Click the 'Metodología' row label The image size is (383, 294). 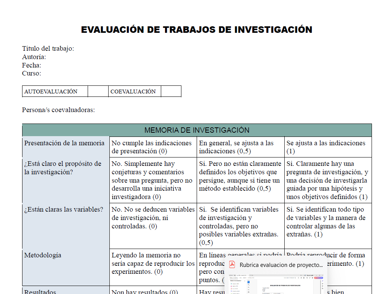point(43,255)
